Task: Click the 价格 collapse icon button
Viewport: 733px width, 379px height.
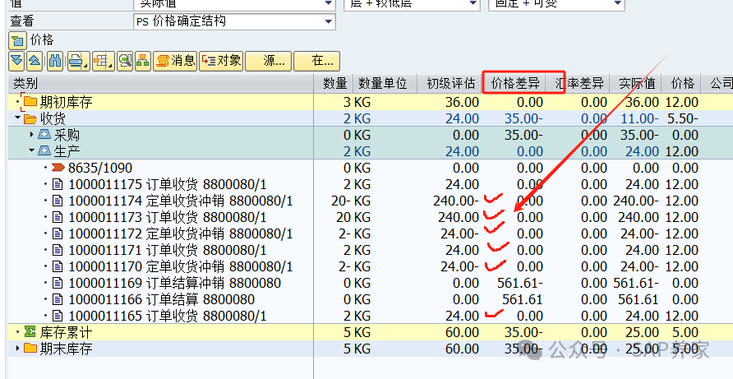Action: [17, 41]
